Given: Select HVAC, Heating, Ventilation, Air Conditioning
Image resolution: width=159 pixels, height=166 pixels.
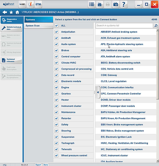Looking at the screenshot, I should coord(126,143).
